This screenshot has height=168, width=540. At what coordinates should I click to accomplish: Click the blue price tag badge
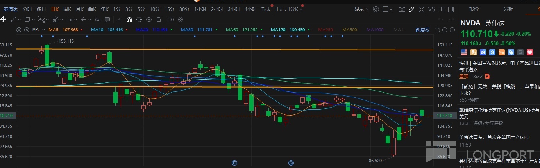511,52
